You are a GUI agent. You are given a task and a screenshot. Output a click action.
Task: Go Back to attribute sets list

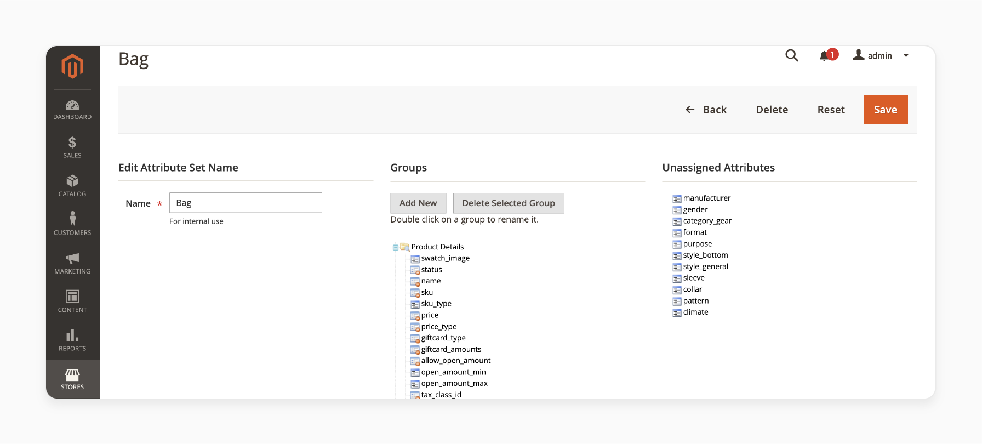[706, 110]
